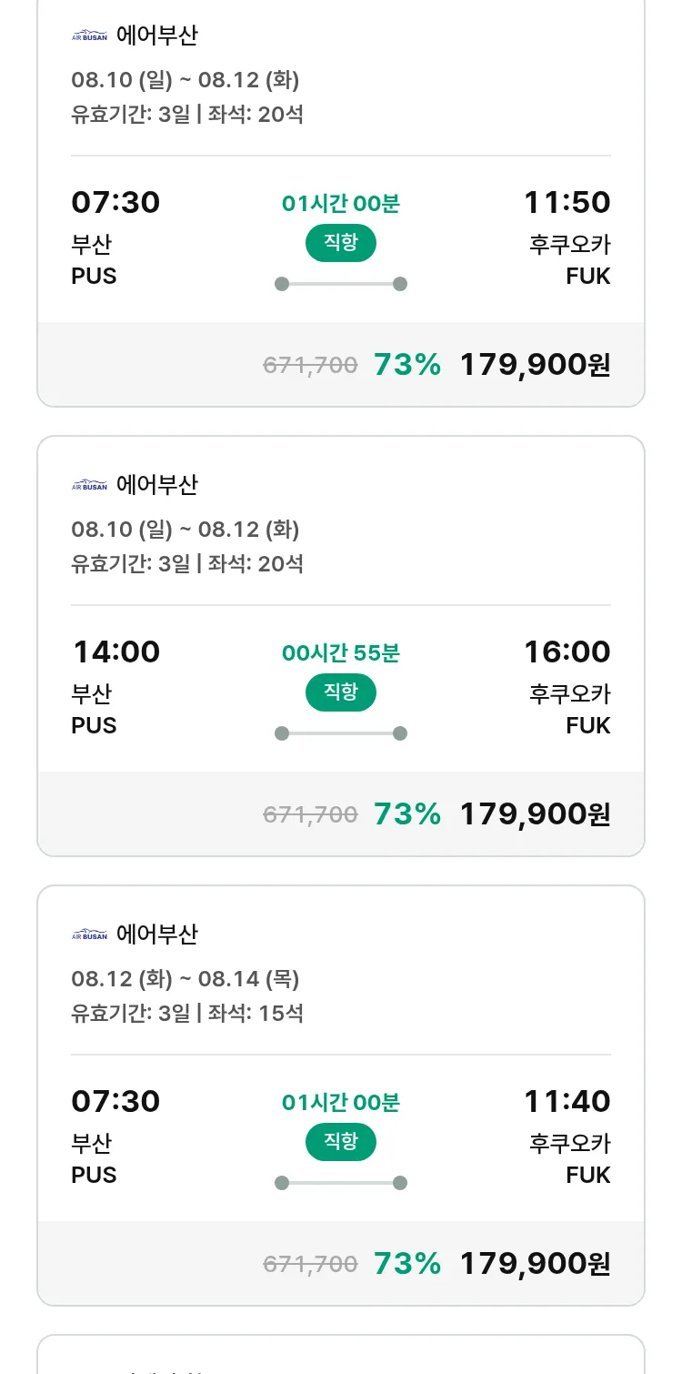Click struck-through 671,700 on 14:00 card
Image resolution: width=682 pixels, height=1374 pixels.
[x=310, y=814]
